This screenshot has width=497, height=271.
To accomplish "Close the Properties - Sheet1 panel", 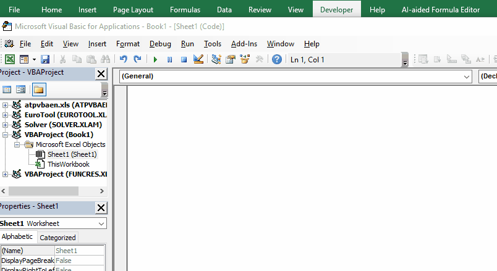I will point(101,207).
